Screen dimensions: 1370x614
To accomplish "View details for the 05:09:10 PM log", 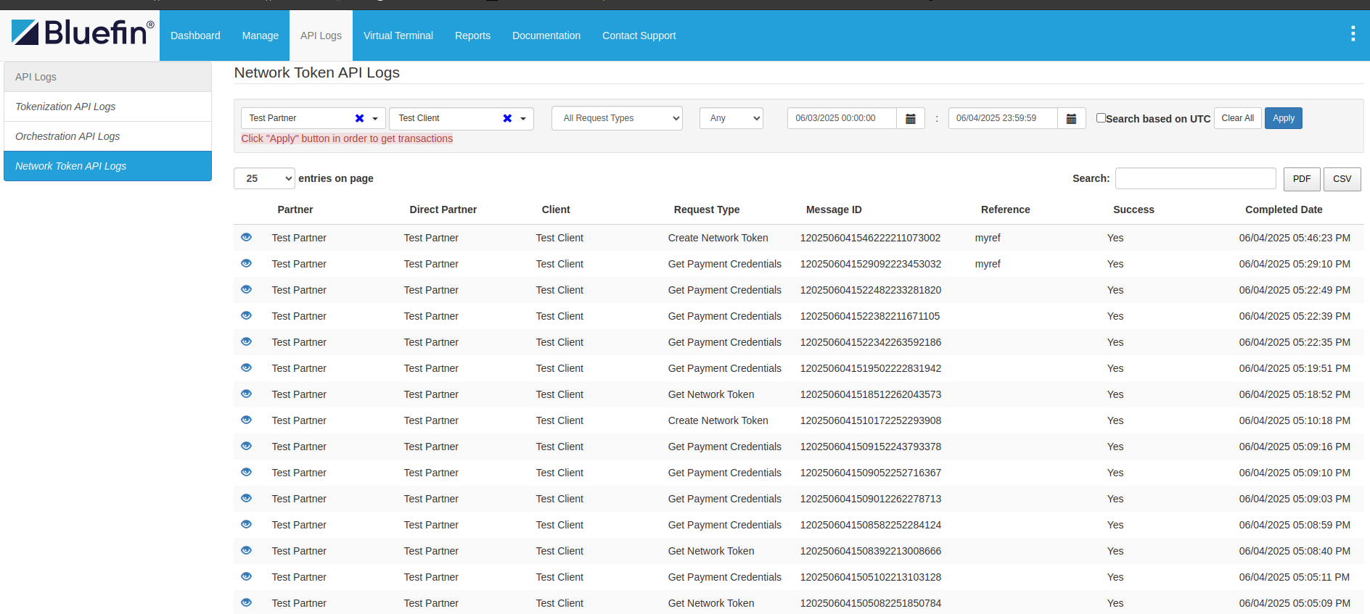I will point(246,472).
